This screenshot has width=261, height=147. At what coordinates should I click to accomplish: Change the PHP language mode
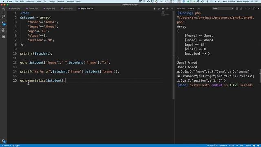(x=242, y=145)
